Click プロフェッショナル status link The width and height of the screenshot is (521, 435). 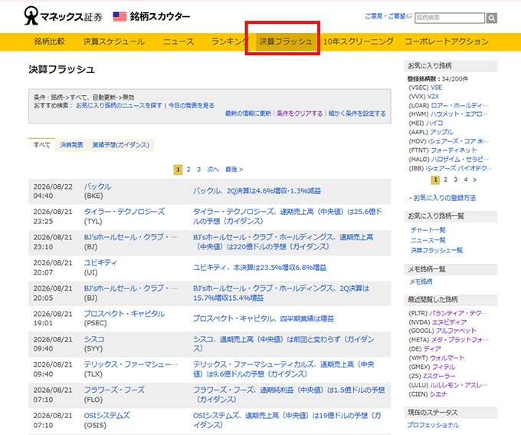(433, 425)
